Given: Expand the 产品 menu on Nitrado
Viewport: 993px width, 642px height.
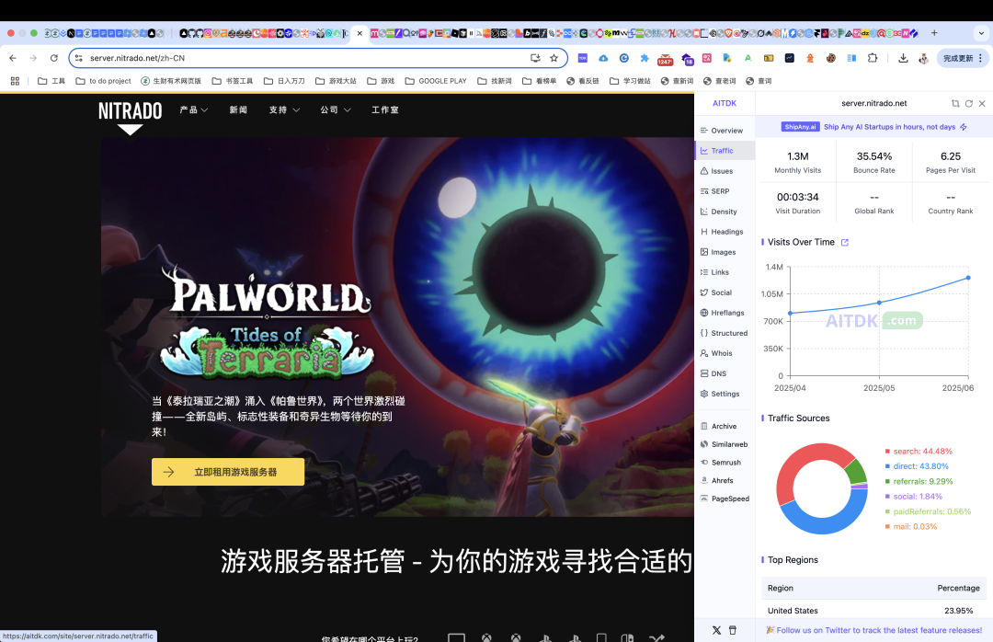Looking at the screenshot, I should point(194,110).
